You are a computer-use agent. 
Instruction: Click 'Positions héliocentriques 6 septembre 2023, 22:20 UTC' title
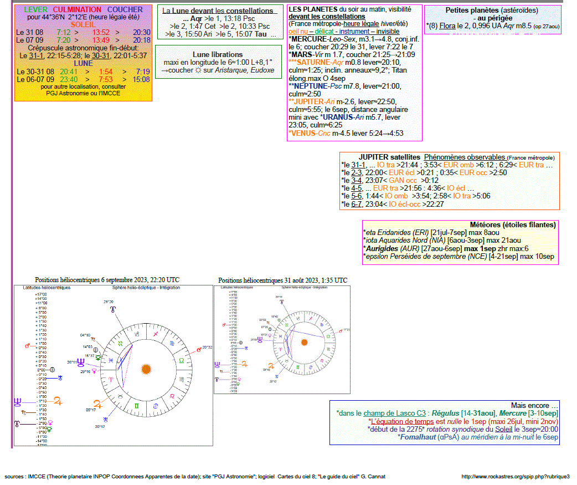pyautogui.click(x=107, y=280)
